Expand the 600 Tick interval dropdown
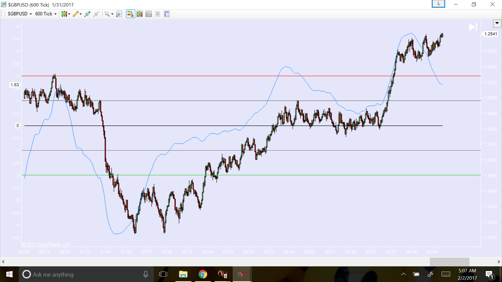The height and width of the screenshot is (282, 502). 46,14
